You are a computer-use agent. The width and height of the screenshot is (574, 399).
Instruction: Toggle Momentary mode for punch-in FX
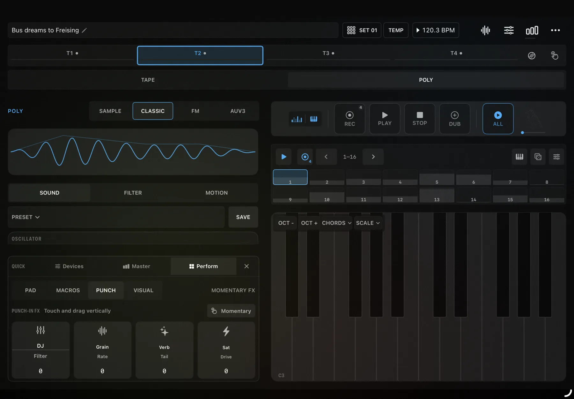[x=231, y=311]
